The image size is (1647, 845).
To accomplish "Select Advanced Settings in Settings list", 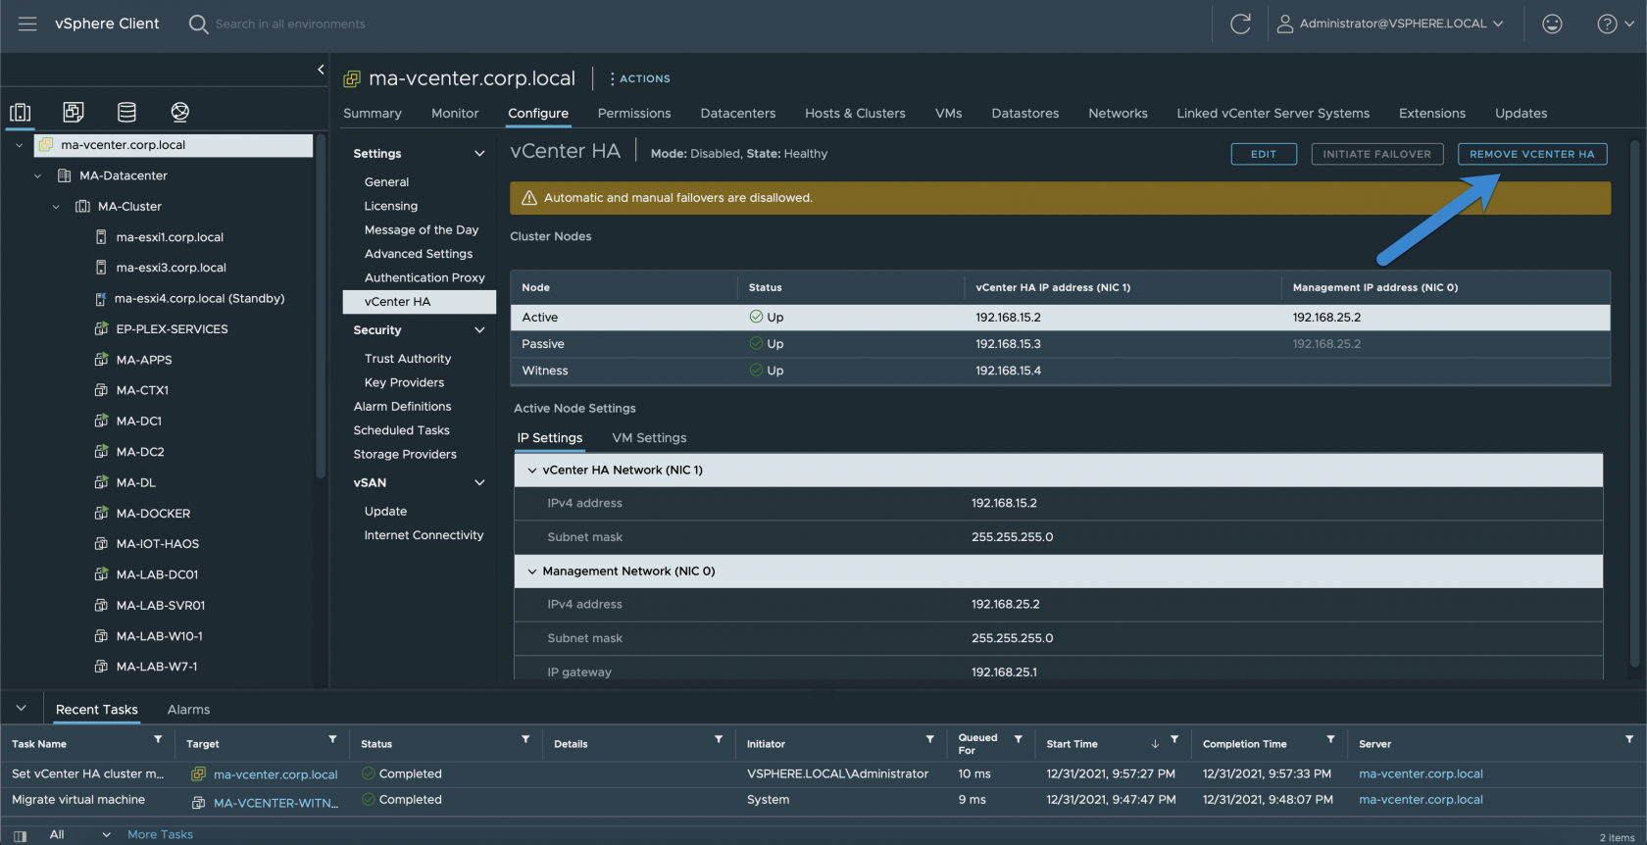I will click(x=419, y=254).
